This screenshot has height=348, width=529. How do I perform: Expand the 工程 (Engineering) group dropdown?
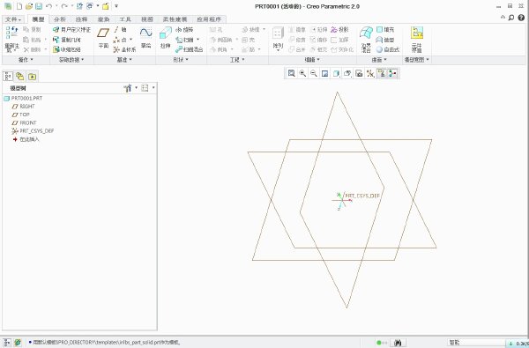[237, 60]
